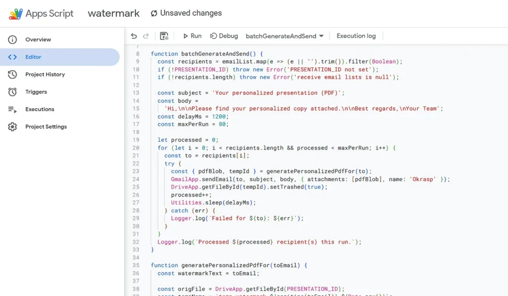Select the Editor icon in the sidebar
The height and width of the screenshot is (296, 508).
[11, 56]
